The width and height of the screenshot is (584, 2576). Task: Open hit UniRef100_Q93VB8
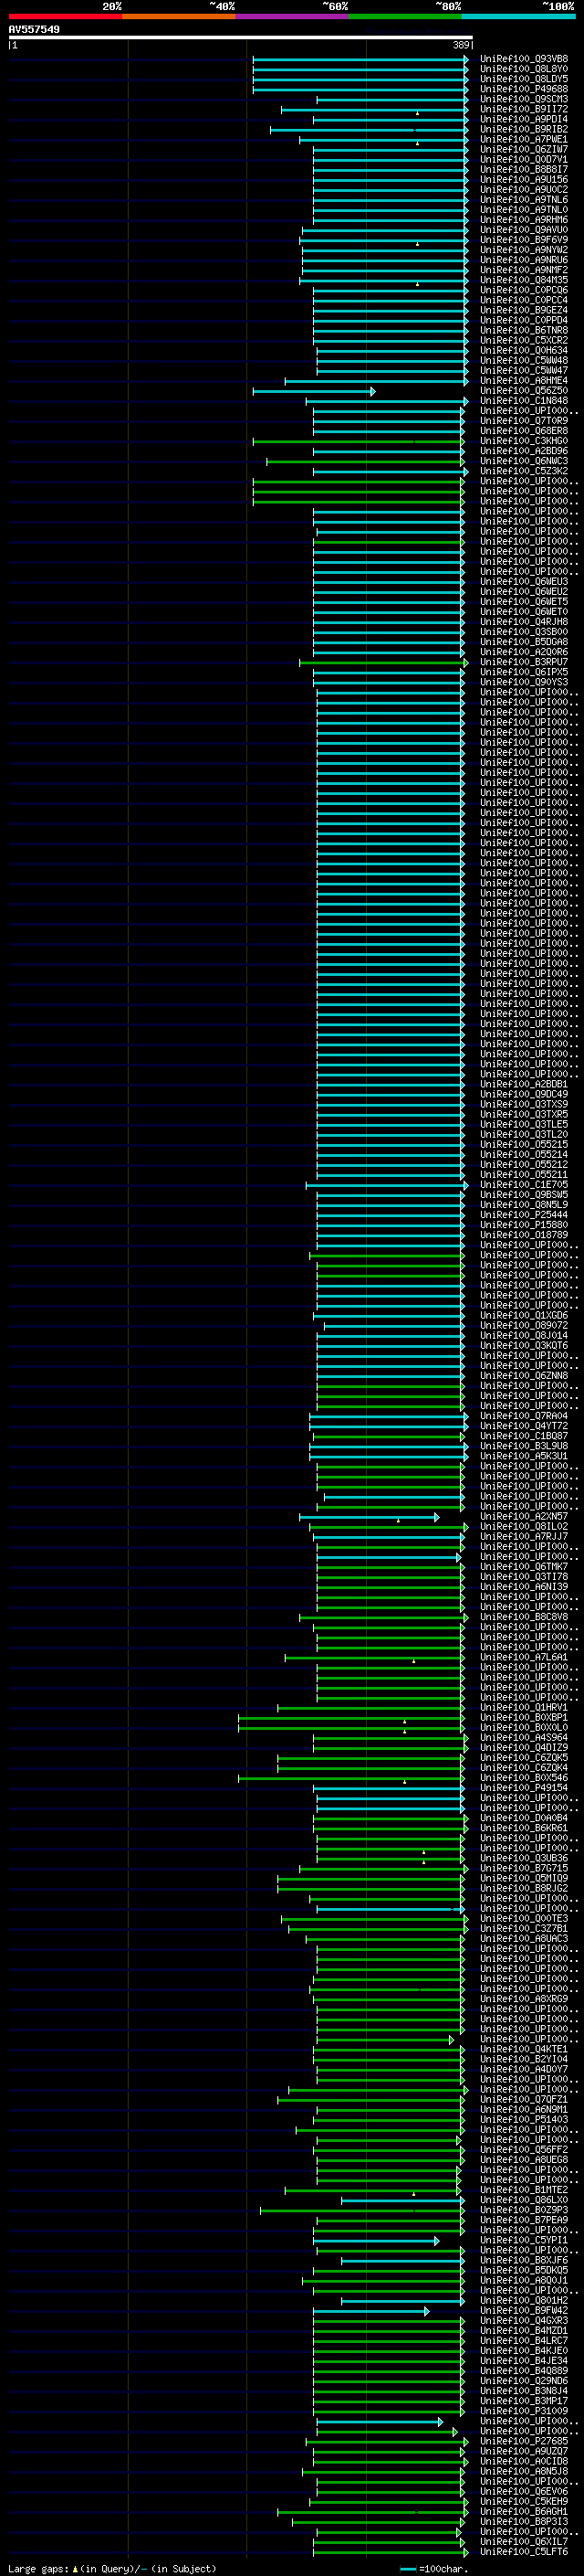tap(524, 59)
